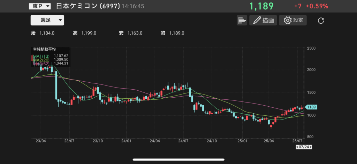
Task: Click the 安 1,163.0 low value
Action: coord(131,33)
